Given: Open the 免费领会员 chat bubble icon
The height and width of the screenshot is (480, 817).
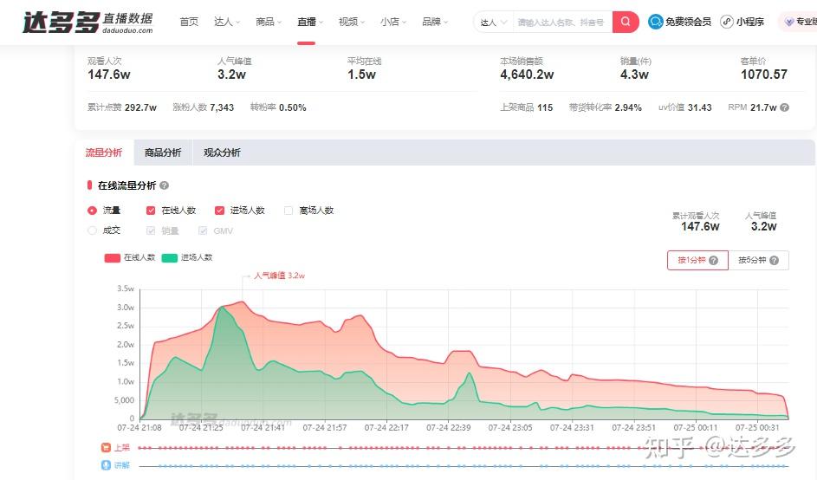Looking at the screenshot, I should 656,22.
